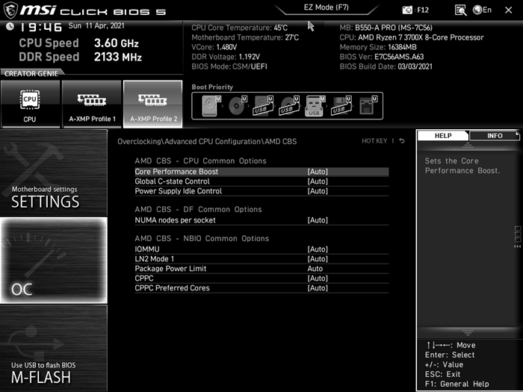Click the CREATOR GENIE label

point(31,74)
